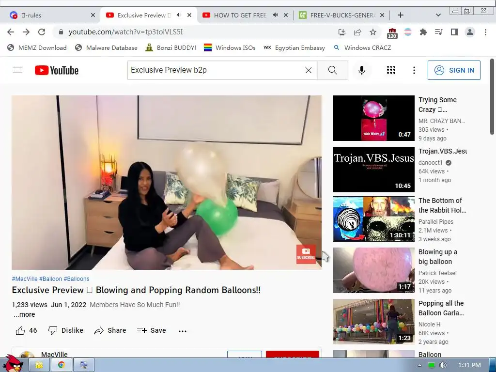Share this page icon in address bar
496x372 pixels.
[357, 32]
